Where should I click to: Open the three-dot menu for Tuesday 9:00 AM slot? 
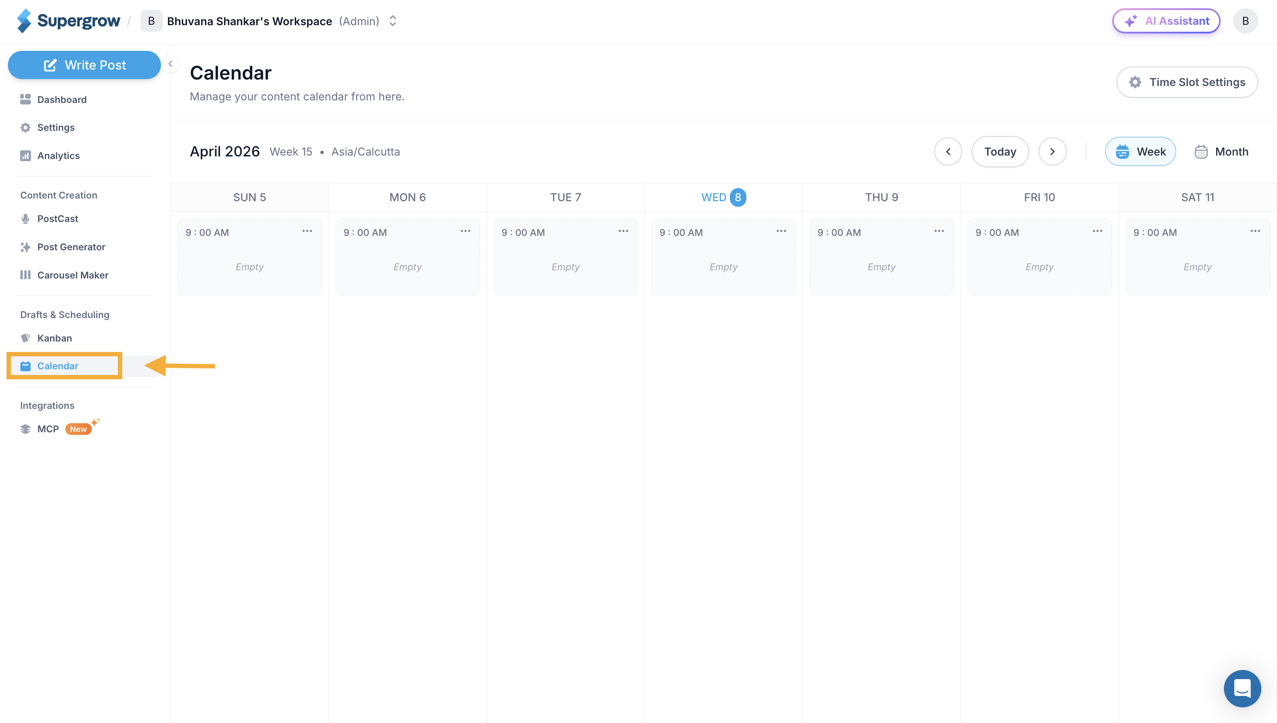point(623,231)
